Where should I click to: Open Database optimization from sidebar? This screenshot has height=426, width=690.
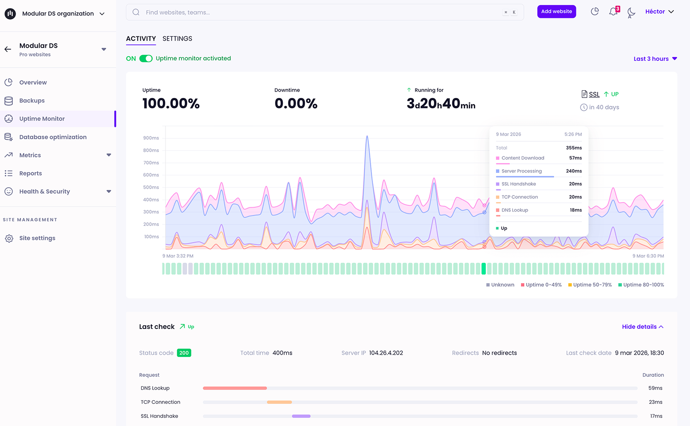[x=9, y=137]
